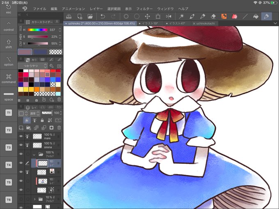The width and height of the screenshot is (279, 209).
Task: Select the Pen tool
Action: [x=192, y=16]
